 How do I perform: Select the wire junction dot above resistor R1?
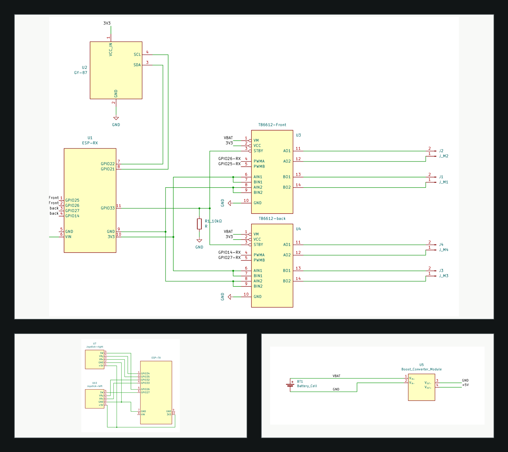point(199,208)
